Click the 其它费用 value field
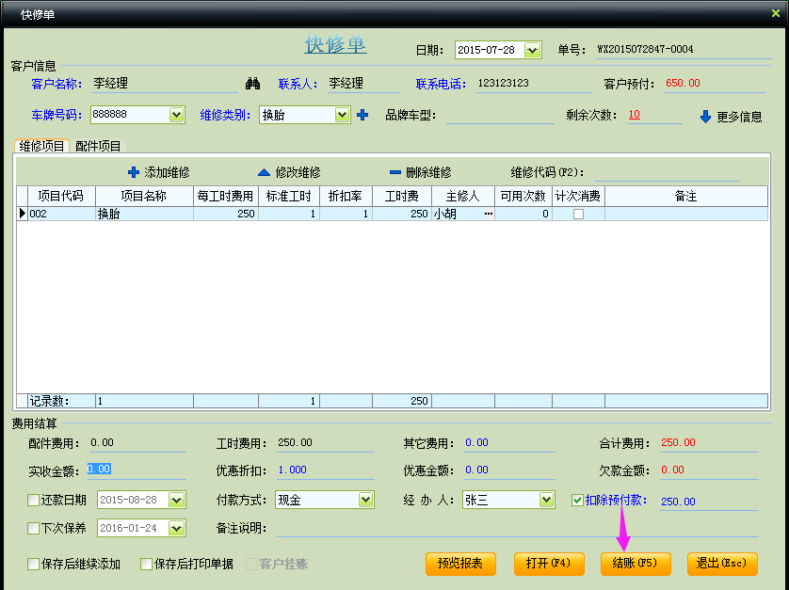 pyautogui.click(x=509, y=442)
